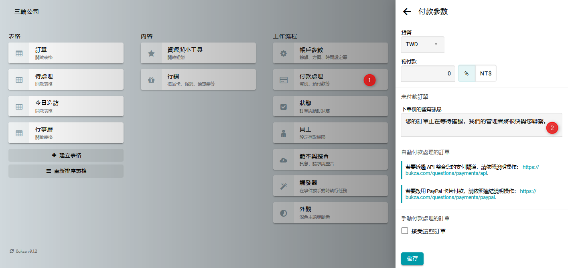Click the back arrow in 付款參數 panel

point(407,12)
